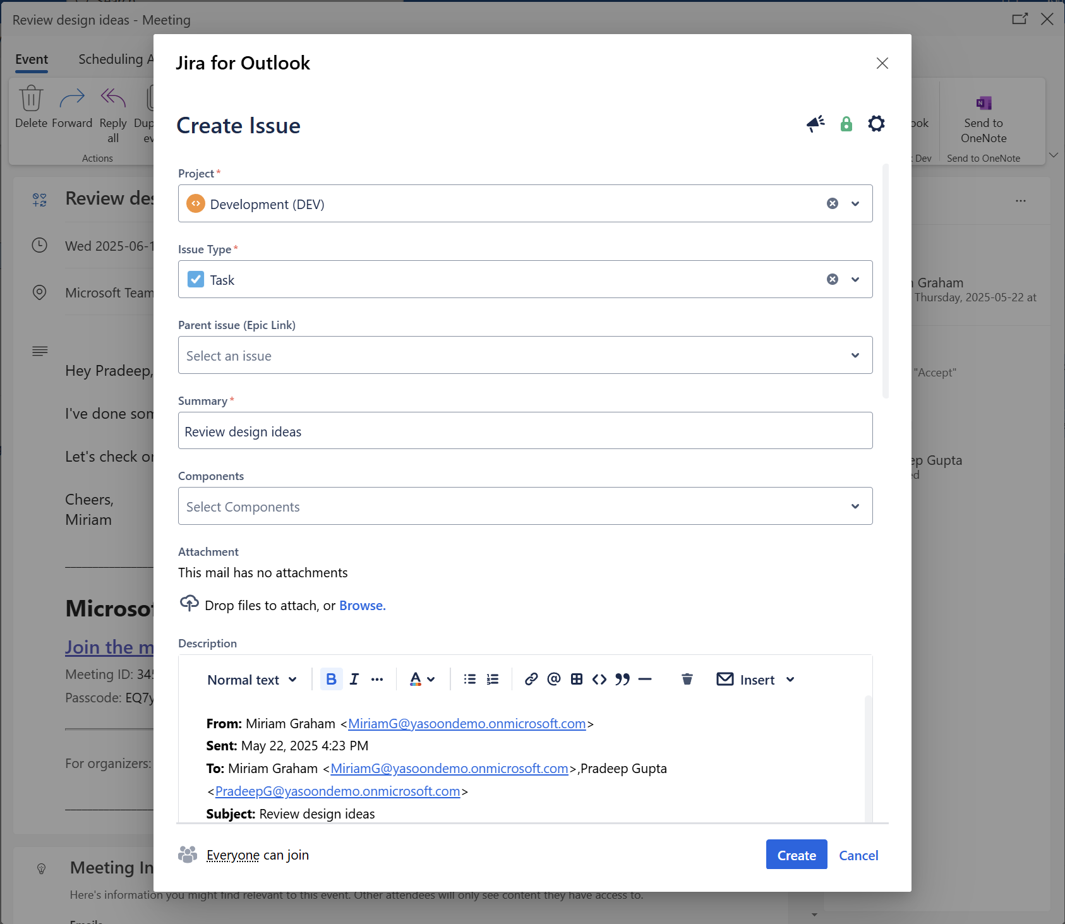
Task: Insert a code block
Action: (x=599, y=679)
